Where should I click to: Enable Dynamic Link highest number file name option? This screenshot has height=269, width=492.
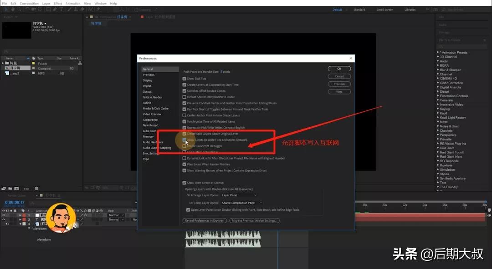click(x=184, y=159)
